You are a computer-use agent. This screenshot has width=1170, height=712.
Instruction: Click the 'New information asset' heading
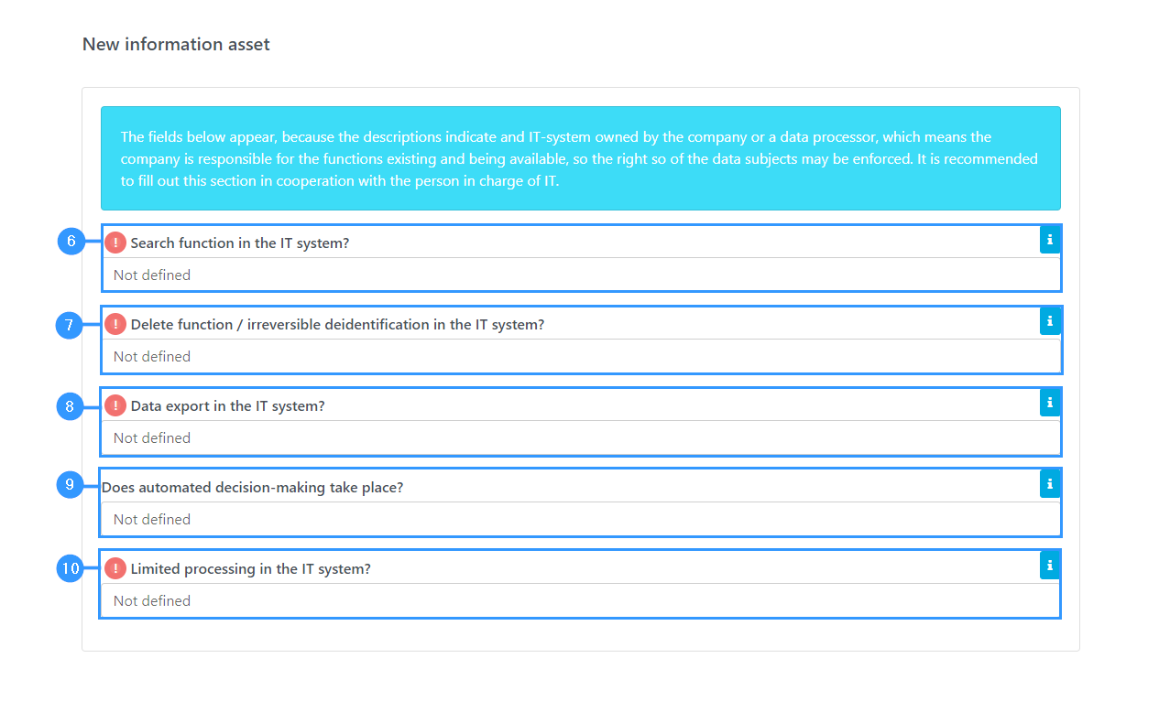[176, 44]
